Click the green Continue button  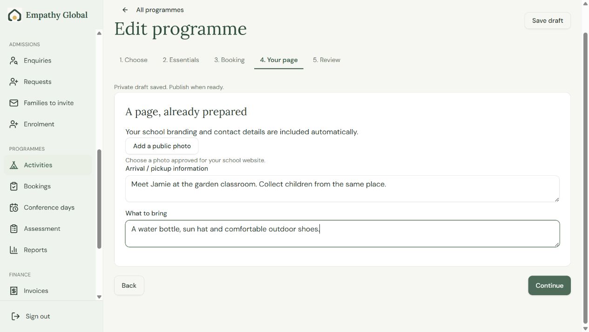tap(549, 285)
